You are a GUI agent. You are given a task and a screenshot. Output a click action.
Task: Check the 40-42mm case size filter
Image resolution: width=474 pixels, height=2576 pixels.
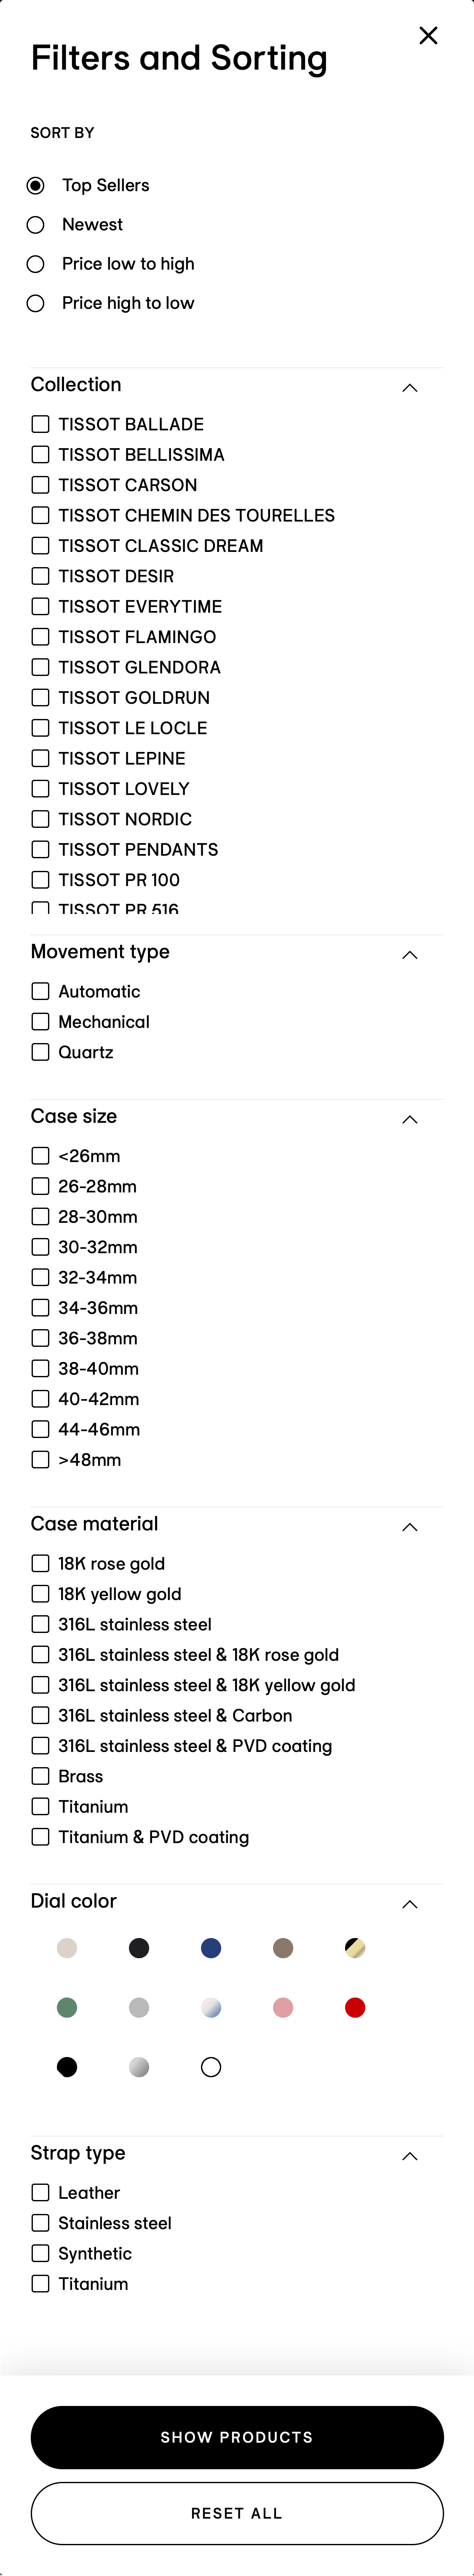click(x=40, y=1399)
